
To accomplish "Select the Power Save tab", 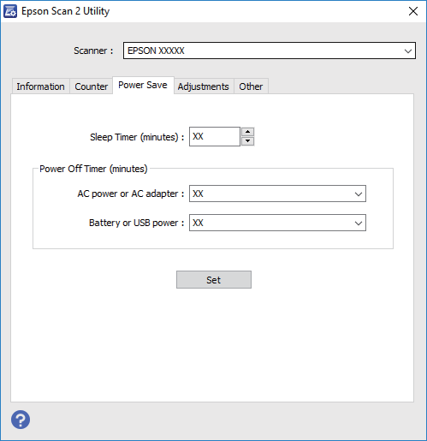I will point(143,85).
